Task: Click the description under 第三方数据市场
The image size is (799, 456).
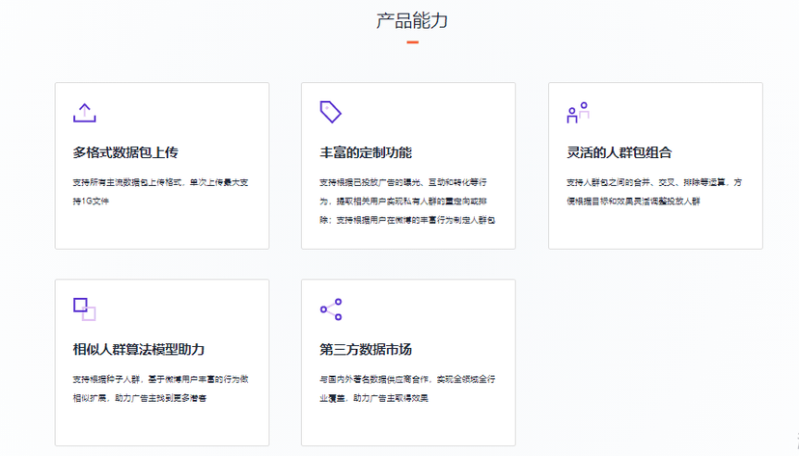Action: [407, 389]
